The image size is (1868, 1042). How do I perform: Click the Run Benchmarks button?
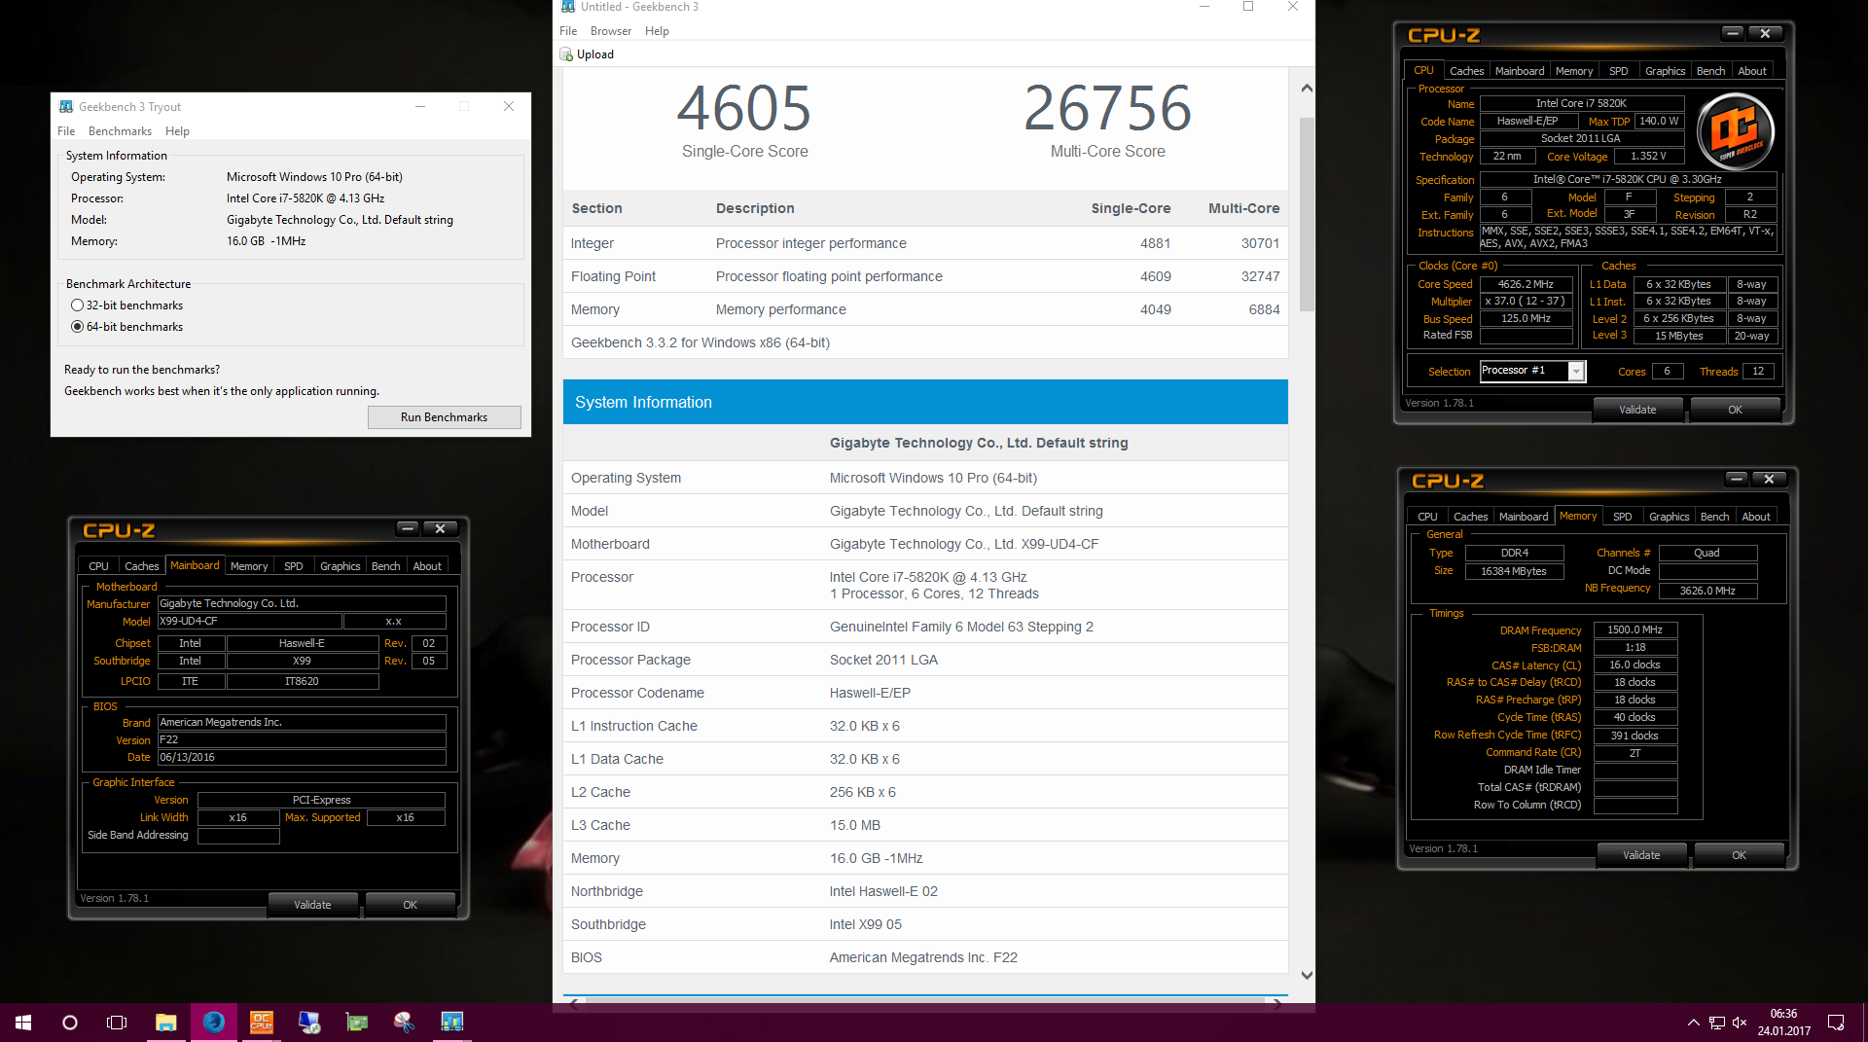(444, 417)
